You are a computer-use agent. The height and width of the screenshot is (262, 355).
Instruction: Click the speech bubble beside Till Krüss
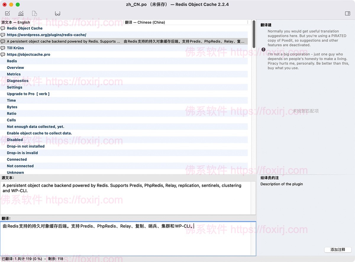pos(3,48)
